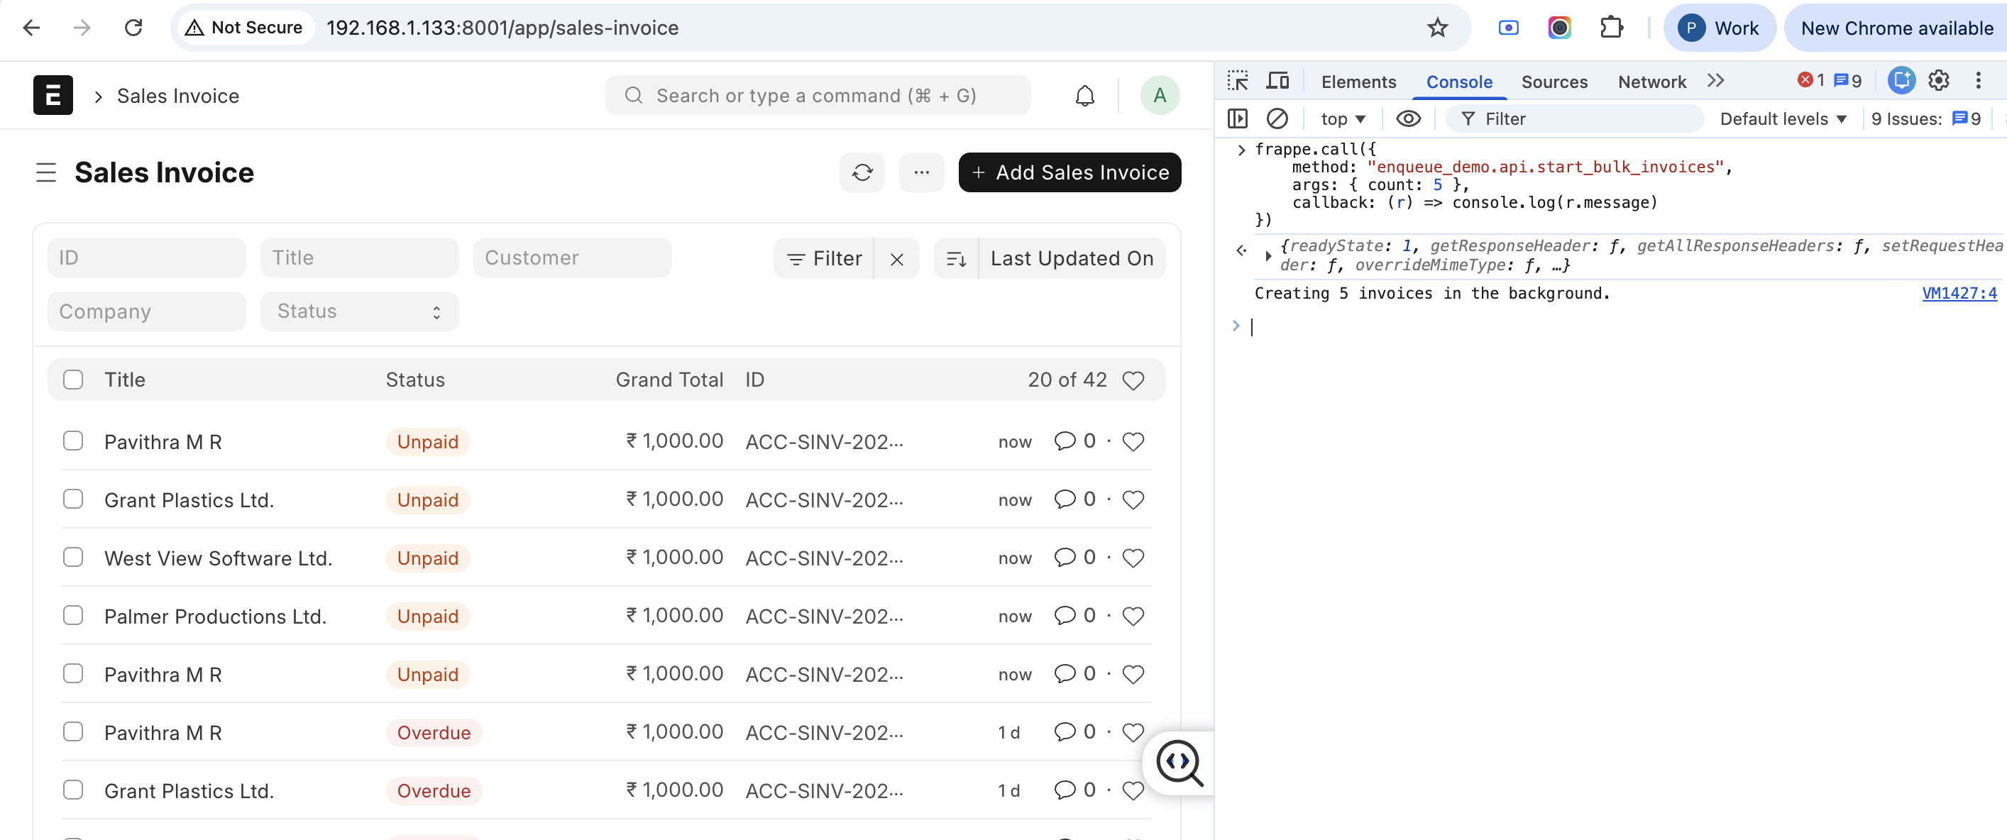Viewport: 2007px width, 840px height.
Task: Click the DevTools console Filter input
Action: pos(1574,119)
